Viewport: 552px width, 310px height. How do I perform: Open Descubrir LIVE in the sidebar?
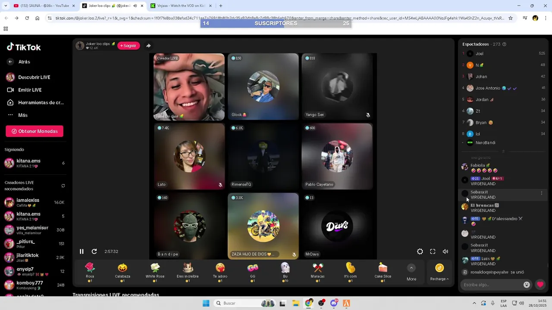point(28,77)
